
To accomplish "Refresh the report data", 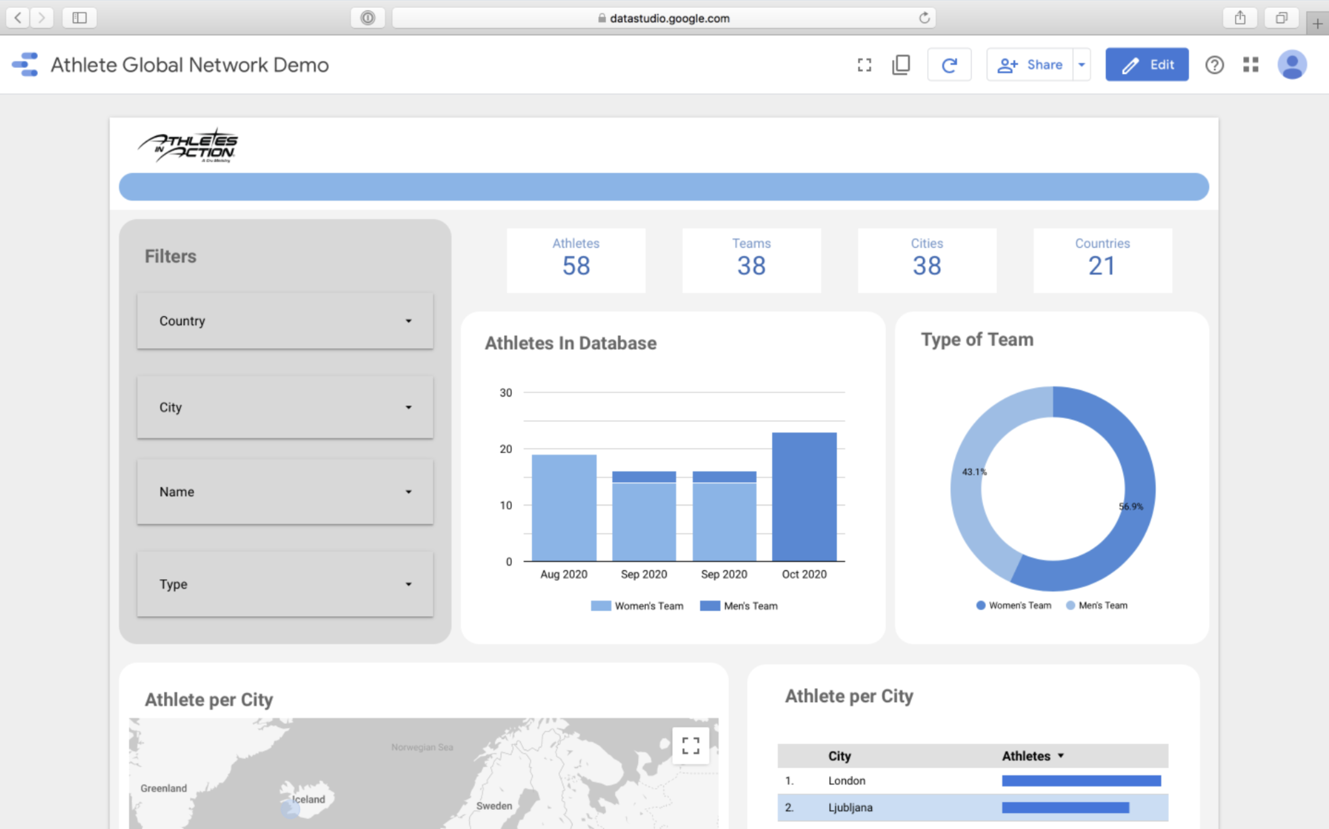I will (x=949, y=65).
